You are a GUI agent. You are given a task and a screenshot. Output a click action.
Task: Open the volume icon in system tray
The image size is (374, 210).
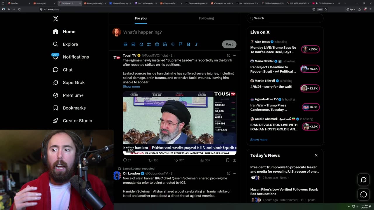pos(357,206)
